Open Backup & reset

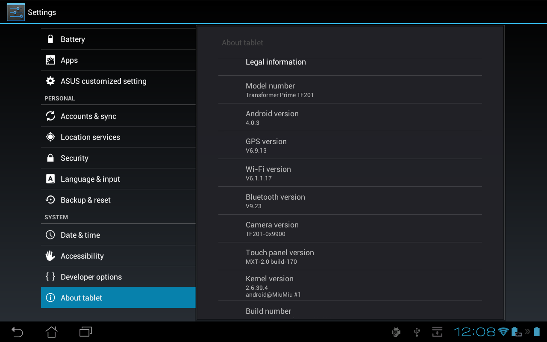point(118,200)
